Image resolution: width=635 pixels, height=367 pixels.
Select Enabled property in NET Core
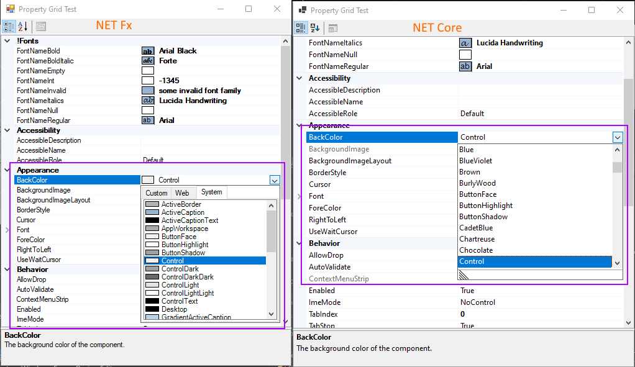click(x=322, y=291)
